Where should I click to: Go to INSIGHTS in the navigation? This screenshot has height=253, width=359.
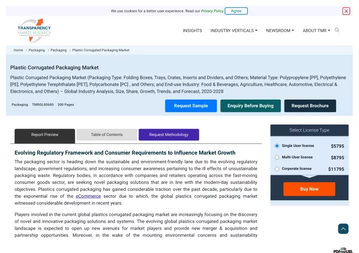tap(192, 30)
